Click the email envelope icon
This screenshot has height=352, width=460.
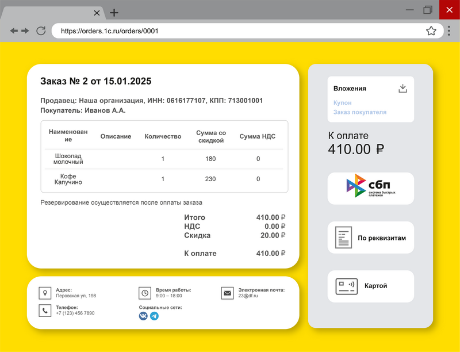pos(228,293)
